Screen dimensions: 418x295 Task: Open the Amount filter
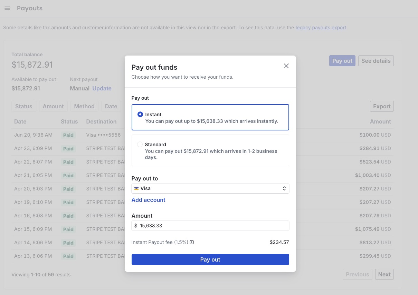pos(53,106)
